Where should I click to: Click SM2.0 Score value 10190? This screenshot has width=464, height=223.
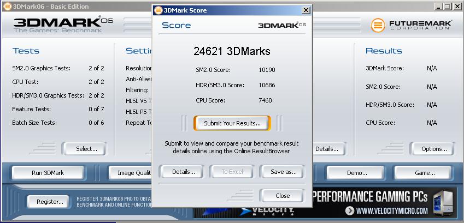click(x=267, y=70)
